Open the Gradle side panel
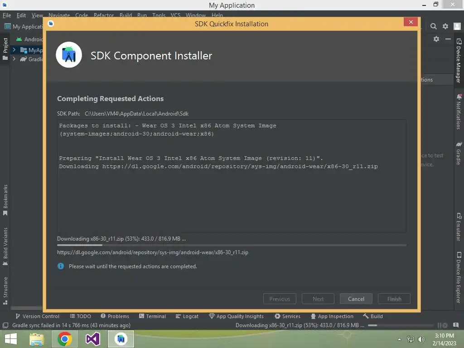464x348 pixels. [x=459, y=153]
